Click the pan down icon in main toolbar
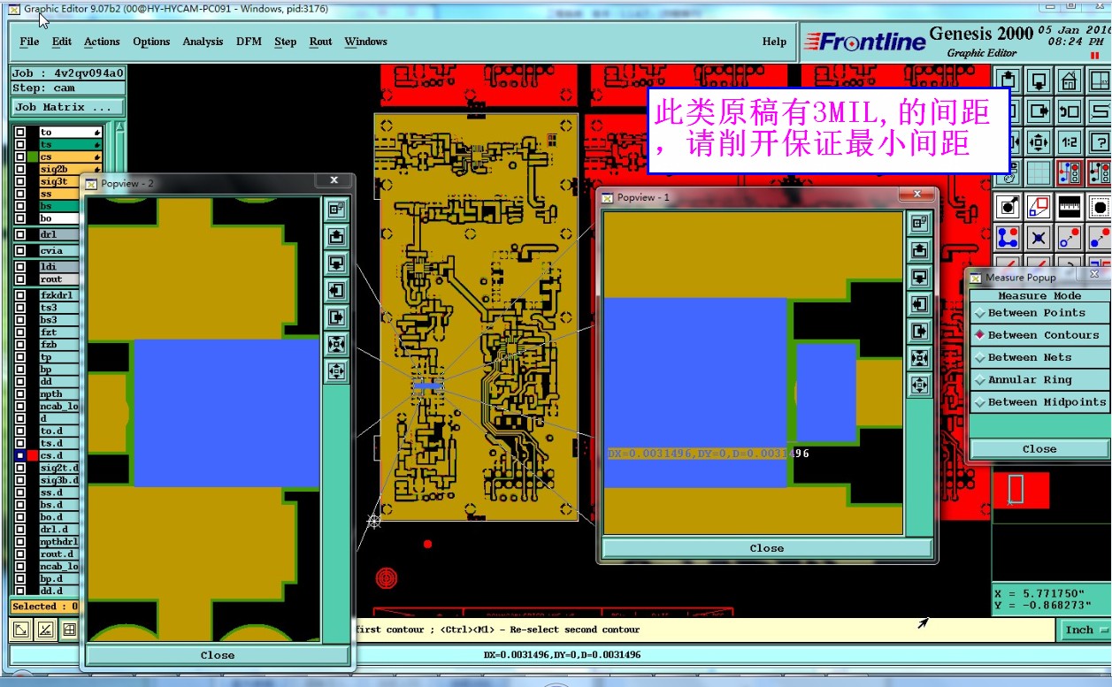The width and height of the screenshot is (1112, 687). pos(1039,81)
